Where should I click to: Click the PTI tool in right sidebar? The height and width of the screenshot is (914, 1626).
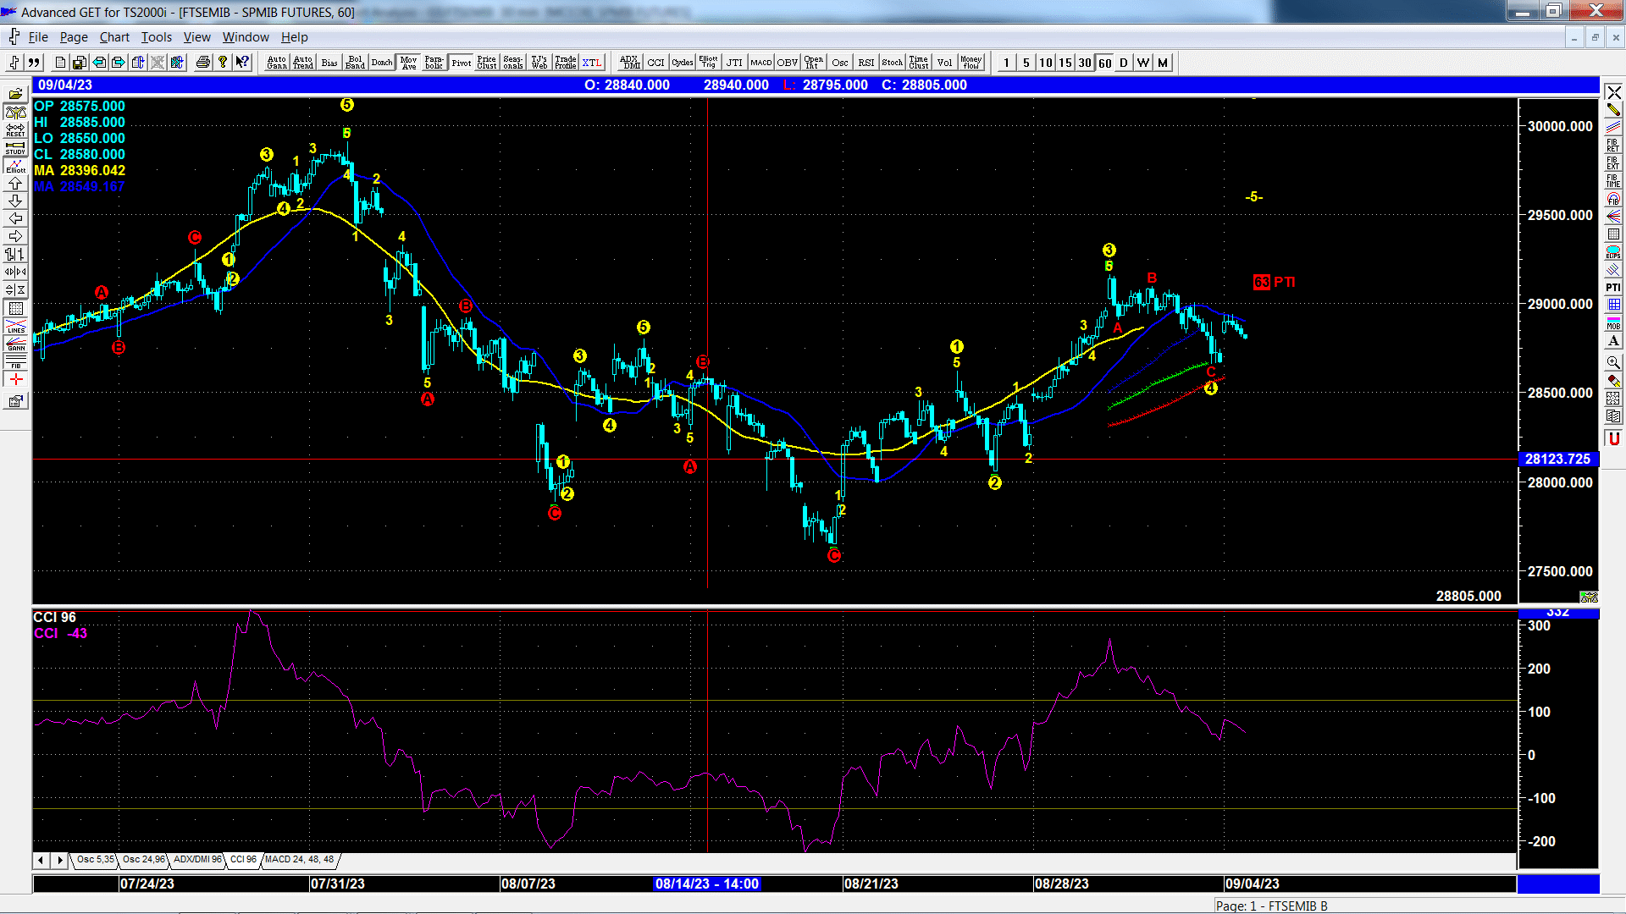[x=1613, y=288]
